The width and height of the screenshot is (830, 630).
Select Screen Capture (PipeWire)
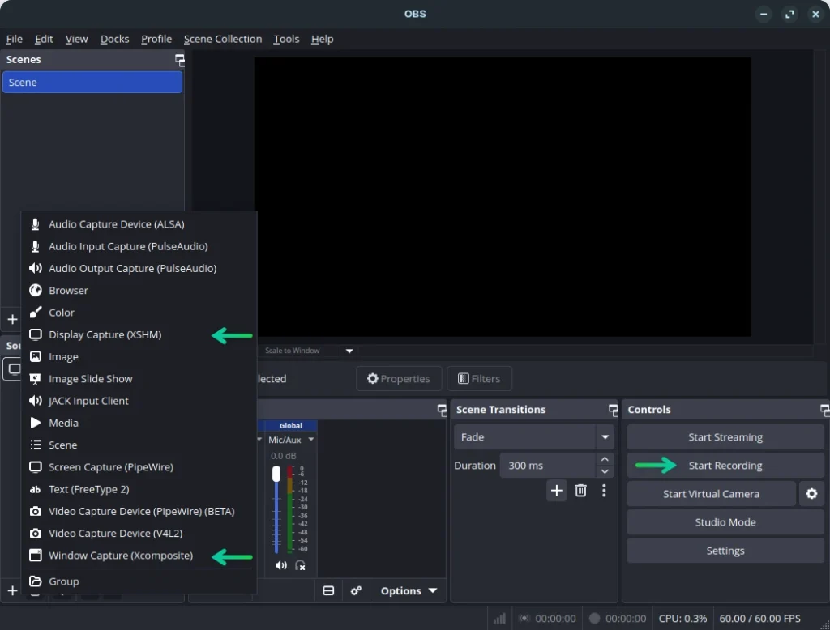[139, 467]
